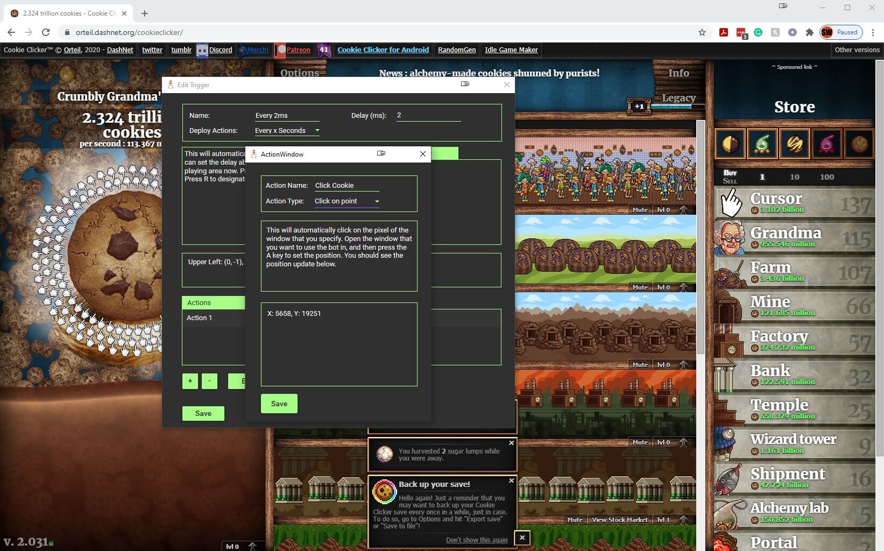Upgrade Mine level with lvl 0 arrow
The height and width of the screenshot is (551, 884).
(683, 365)
